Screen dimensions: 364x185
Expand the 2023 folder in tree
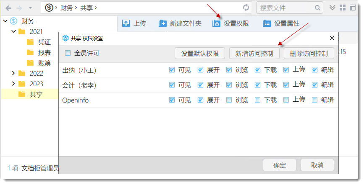point(14,84)
